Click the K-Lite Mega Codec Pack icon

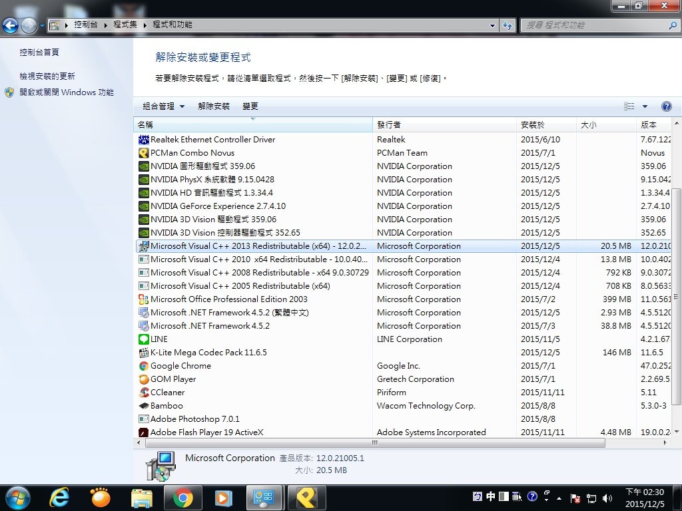tap(144, 353)
